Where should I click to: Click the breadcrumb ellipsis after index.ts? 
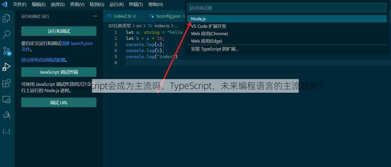pyautogui.click(x=176, y=26)
